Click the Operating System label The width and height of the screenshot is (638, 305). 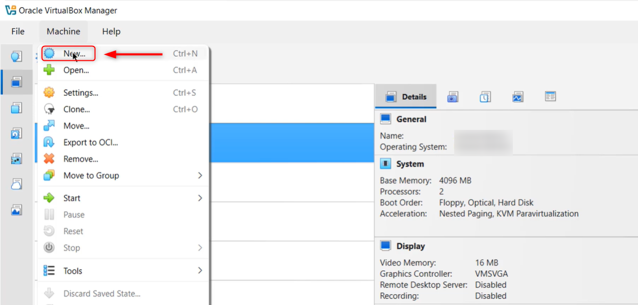pos(413,147)
